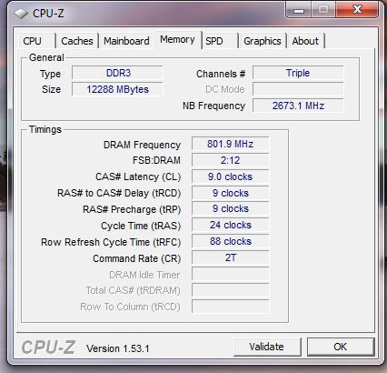Click the 'DRAM Idle Timer' greyed label
The height and width of the screenshot is (373, 387).
tap(144, 275)
